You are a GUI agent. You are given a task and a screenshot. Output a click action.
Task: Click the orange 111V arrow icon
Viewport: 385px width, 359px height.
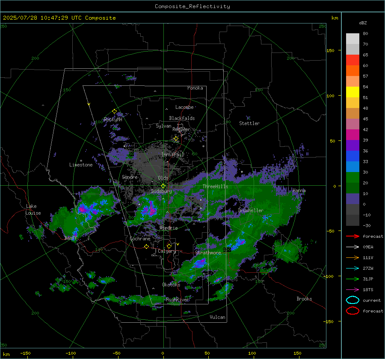click(x=352, y=257)
